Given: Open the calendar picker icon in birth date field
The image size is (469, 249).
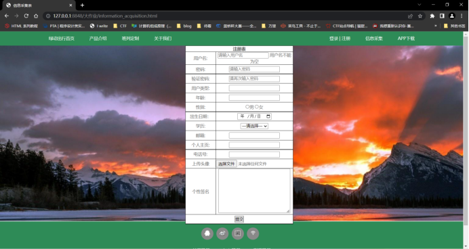Looking at the screenshot, I should tap(268, 116).
